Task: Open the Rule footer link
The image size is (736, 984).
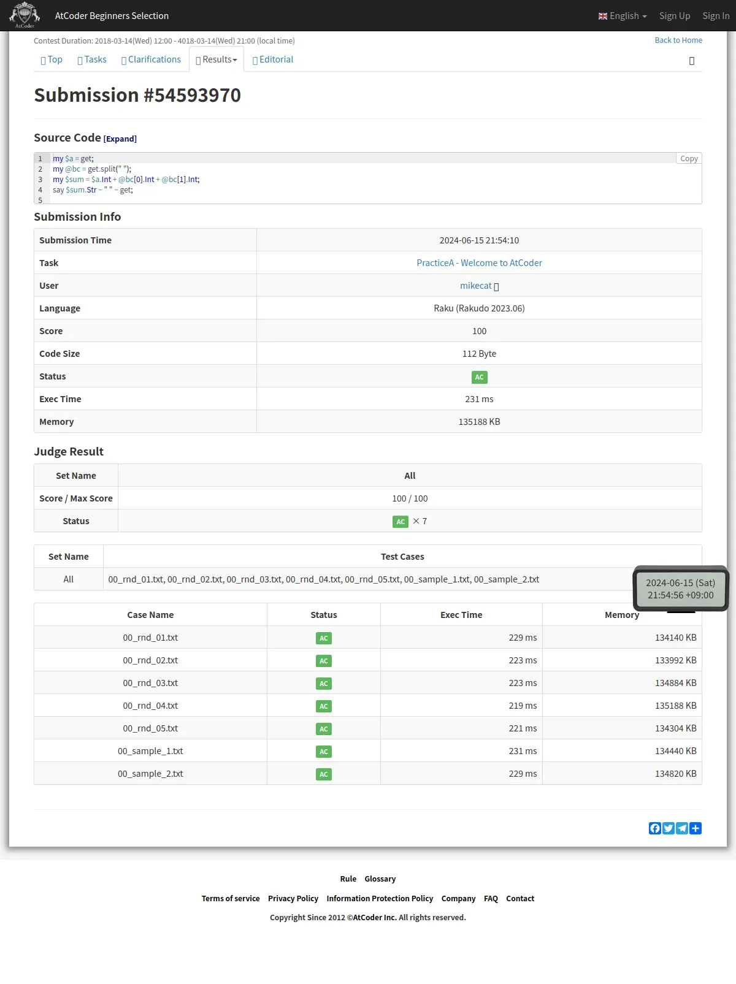Action: [348, 879]
